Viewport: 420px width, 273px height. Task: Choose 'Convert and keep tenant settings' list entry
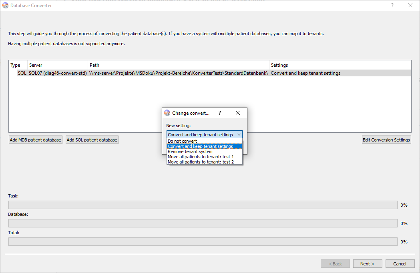click(200, 146)
